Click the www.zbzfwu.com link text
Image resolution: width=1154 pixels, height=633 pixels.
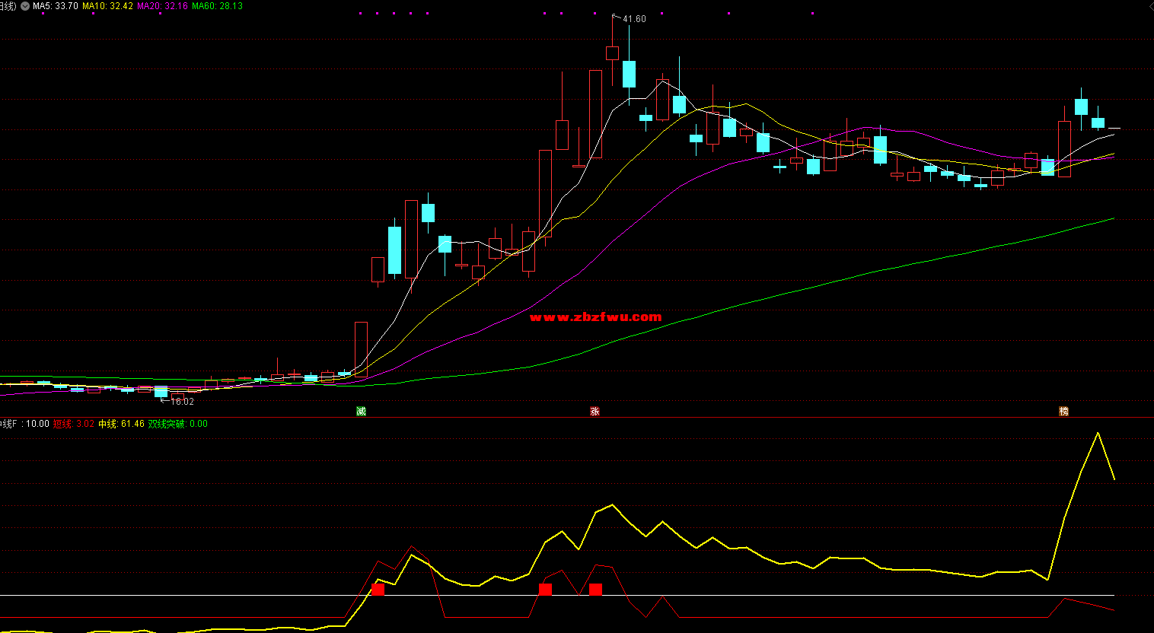[x=595, y=317]
